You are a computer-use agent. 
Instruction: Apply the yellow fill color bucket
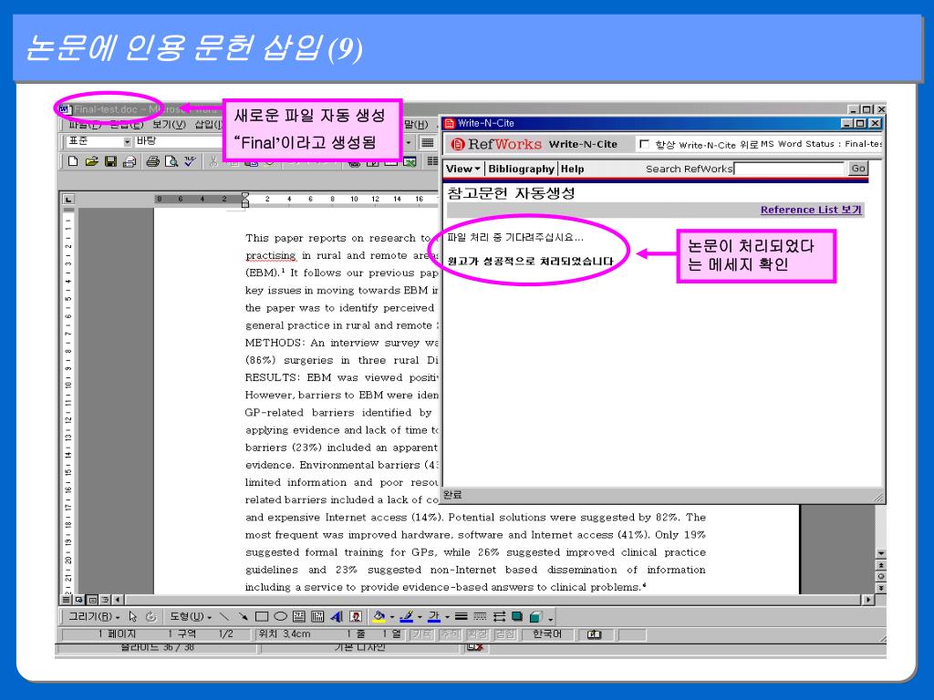pos(379,617)
